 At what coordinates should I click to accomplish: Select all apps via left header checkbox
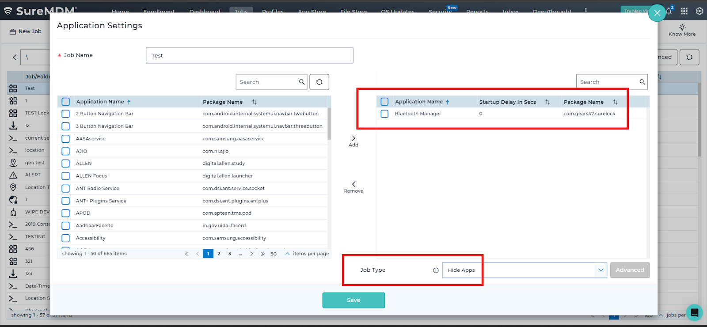(x=66, y=102)
